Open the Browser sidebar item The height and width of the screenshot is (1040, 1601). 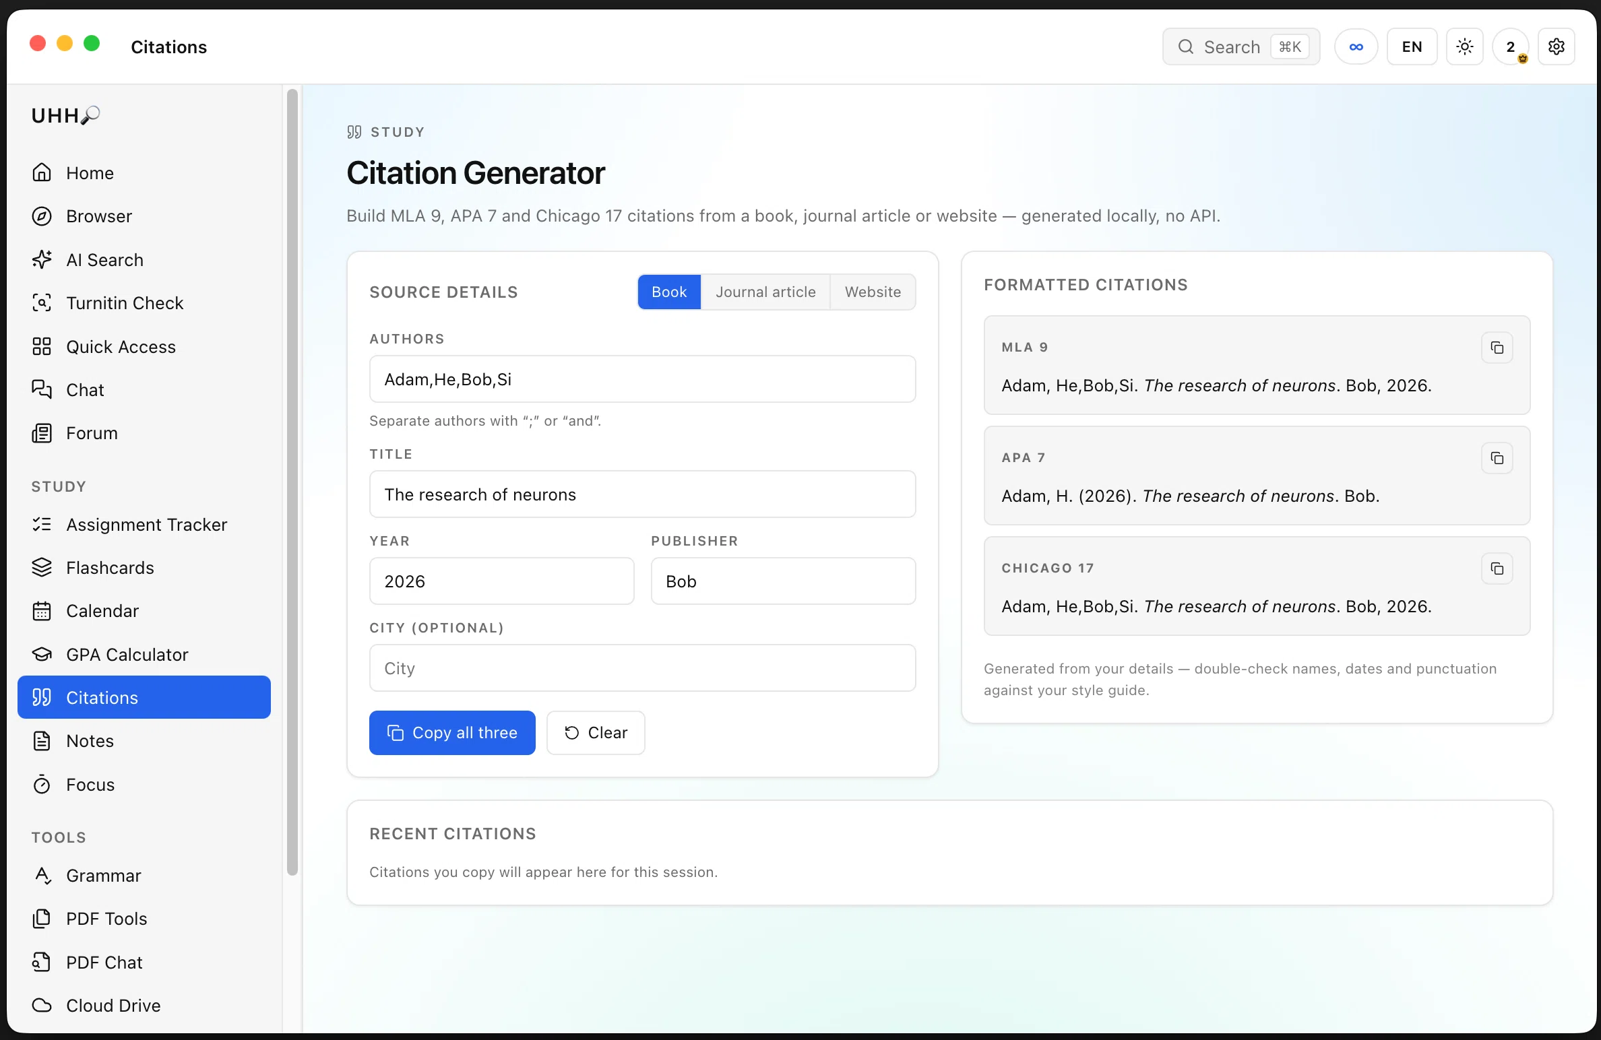point(144,216)
